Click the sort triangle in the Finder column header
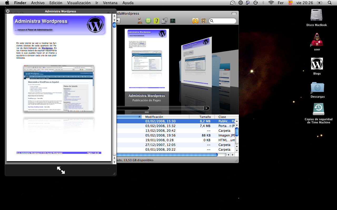The width and height of the screenshot is (337, 210). click(139, 117)
